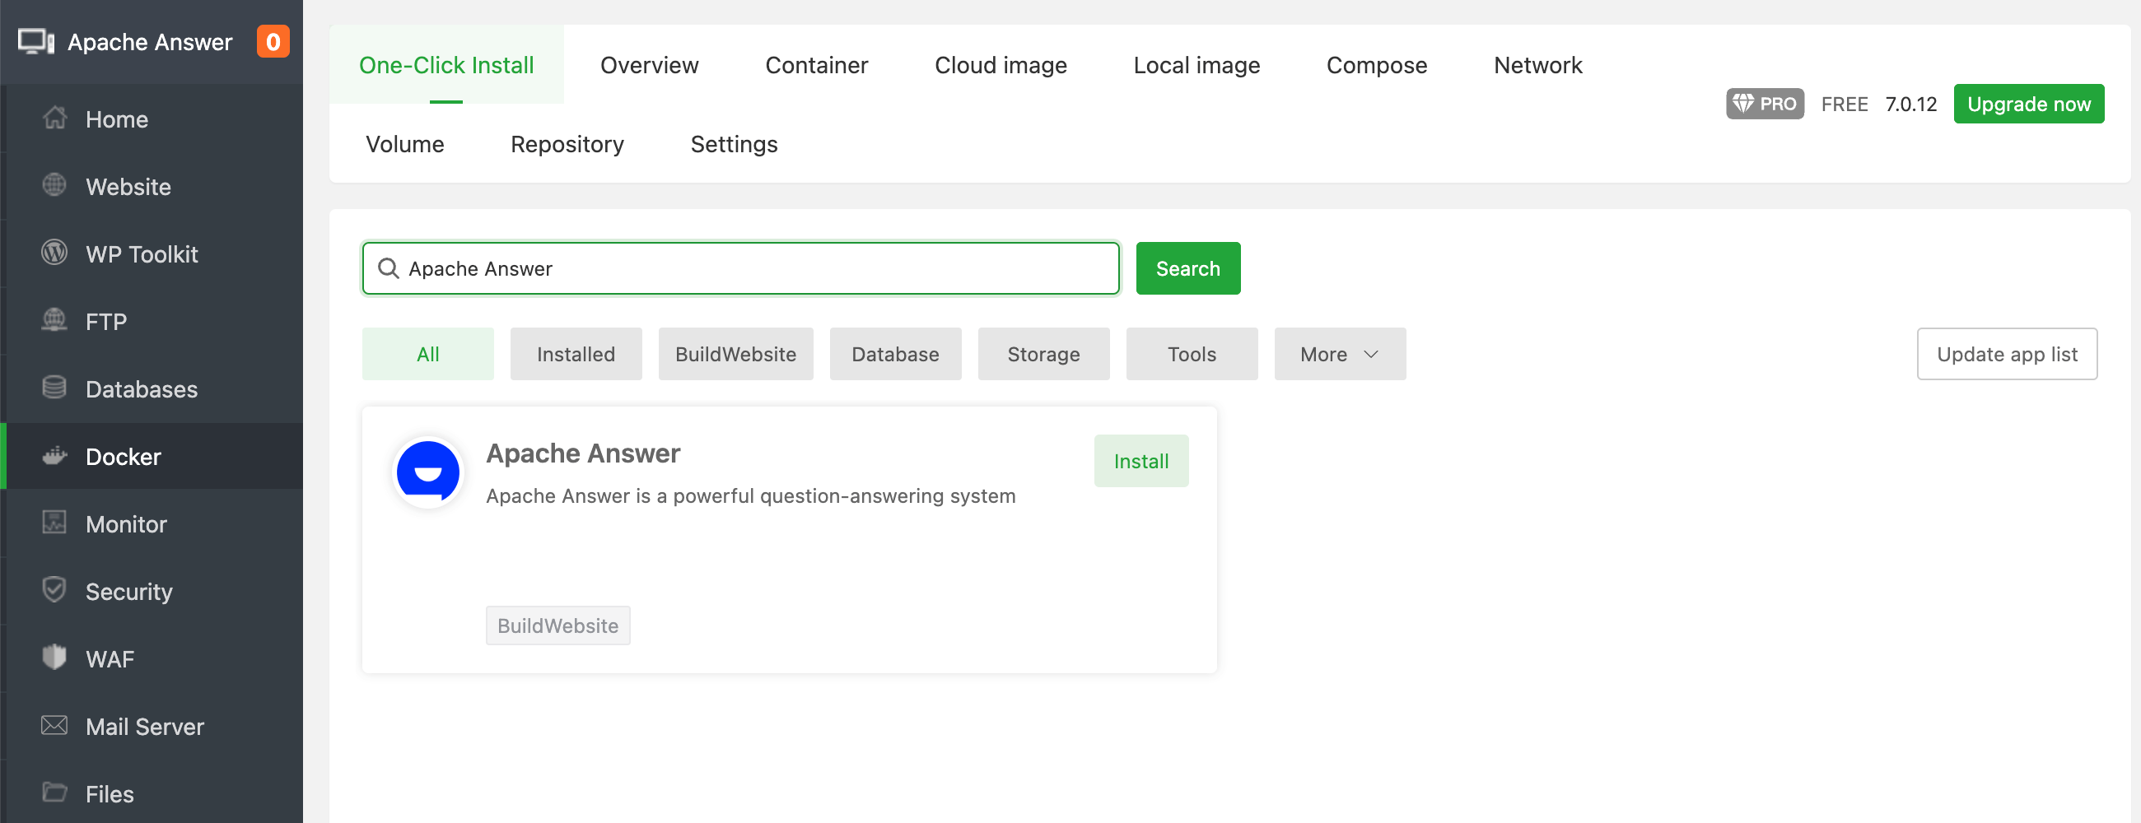This screenshot has height=823, width=2141.
Task: Click the Apache Answer app logo
Action: coord(428,473)
